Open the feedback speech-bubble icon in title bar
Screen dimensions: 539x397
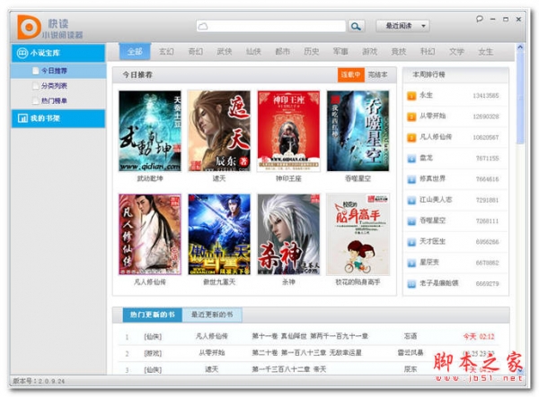click(479, 19)
